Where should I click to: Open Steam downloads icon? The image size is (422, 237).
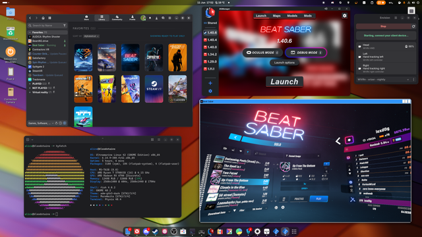click(x=156, y=18)
